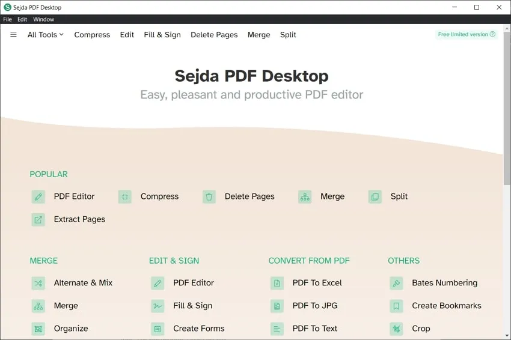Click the Split icon in Popular section

pos(375,196)
